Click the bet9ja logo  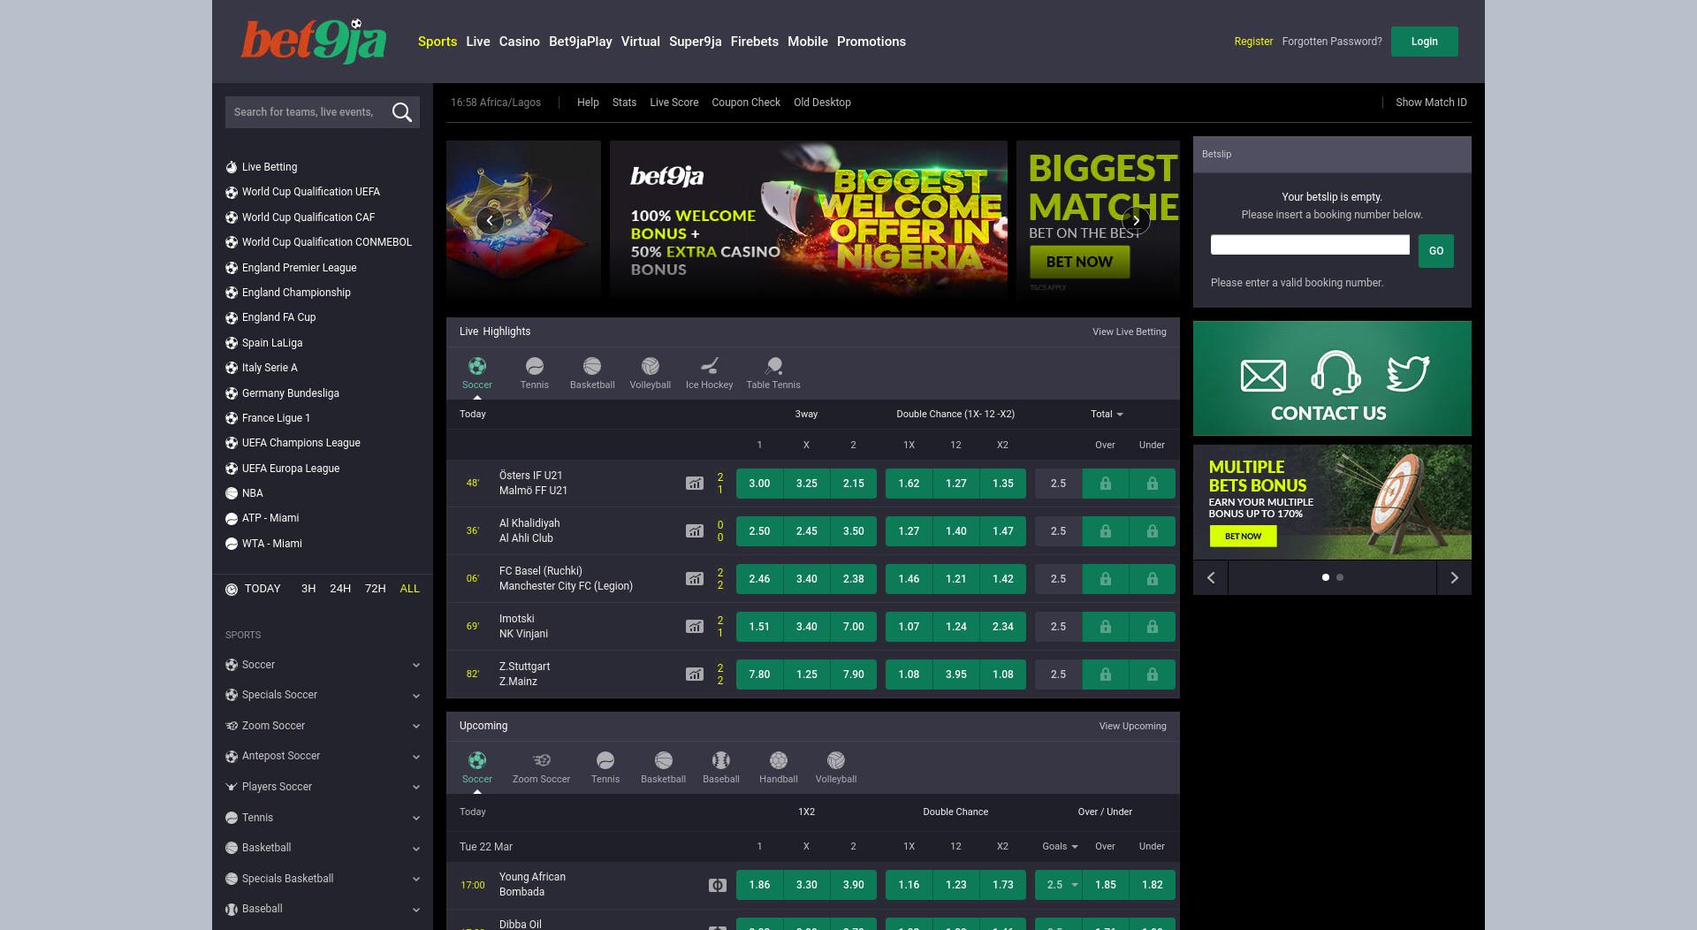tap(314, 41)
